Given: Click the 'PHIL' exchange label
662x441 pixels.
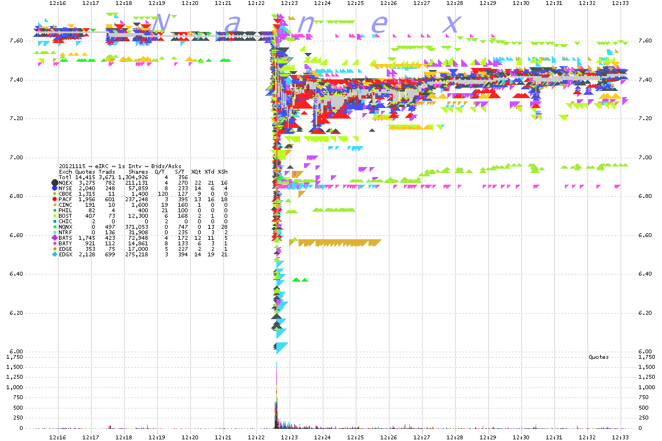Looking at the screenshot, I should tap(65, 210).
